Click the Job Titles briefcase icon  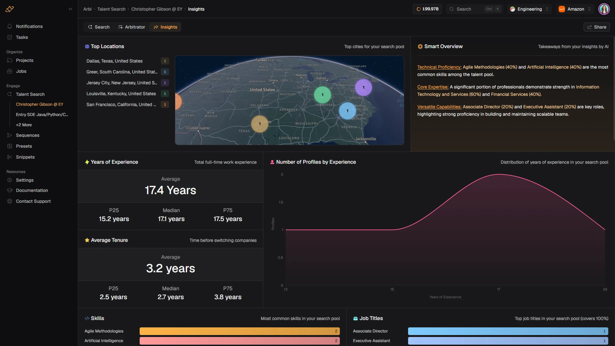point(355,318)
